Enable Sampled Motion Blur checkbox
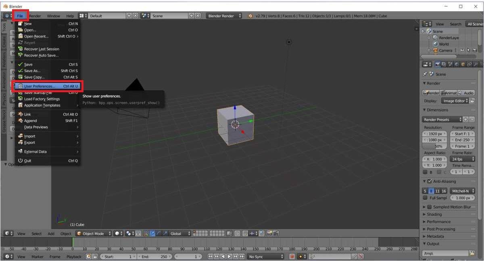 coord(430,207)
